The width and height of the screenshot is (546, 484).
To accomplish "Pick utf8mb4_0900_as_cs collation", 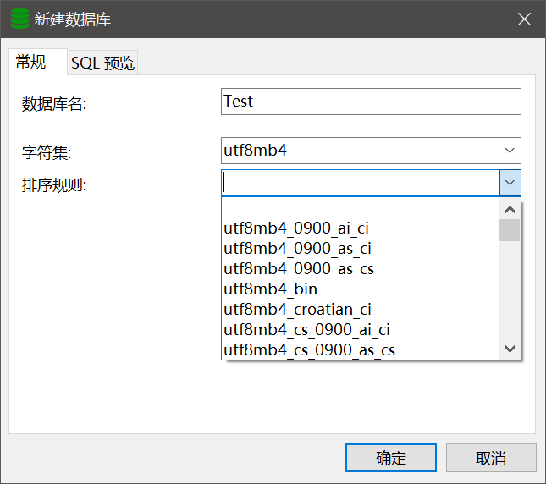I will click(361, 269).
